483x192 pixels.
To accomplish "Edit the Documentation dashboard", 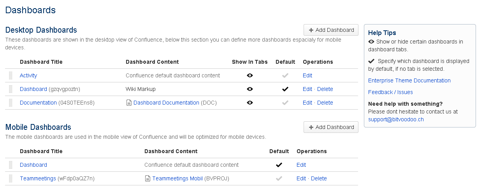I will (x=307, y=103).
